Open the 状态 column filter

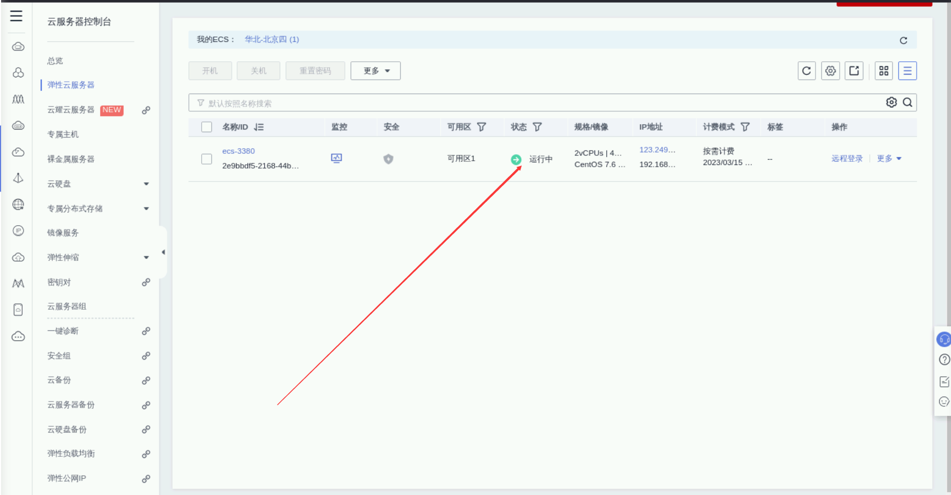click(537, 127)
